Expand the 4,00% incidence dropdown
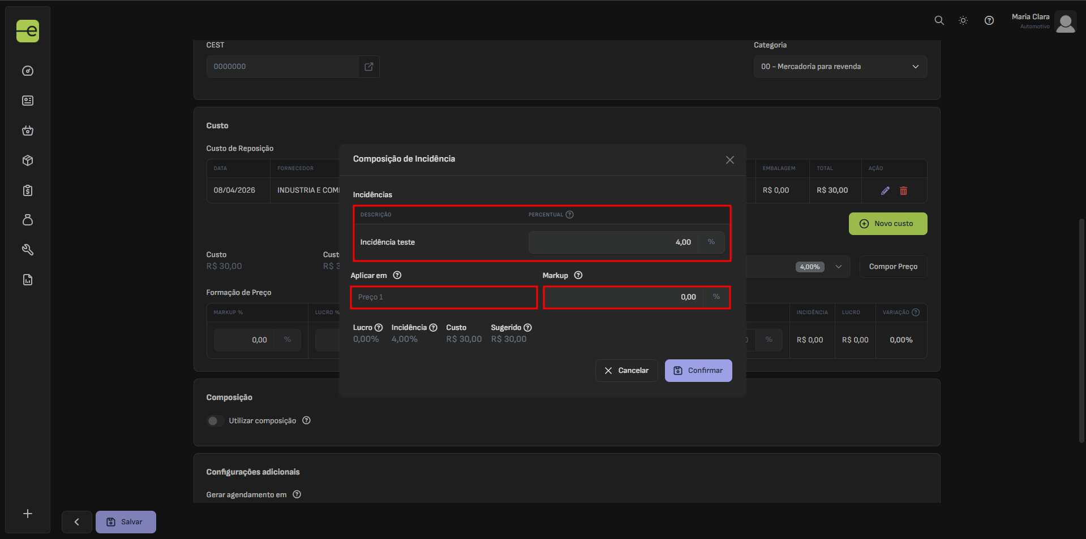Screen dimensions: 1086x539 click(838, 267)
